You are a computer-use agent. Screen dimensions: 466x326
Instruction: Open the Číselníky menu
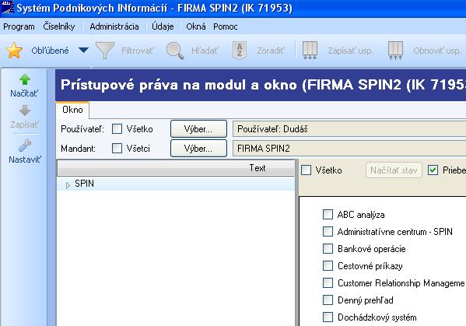pyautogui.click(x=59, y=26)
